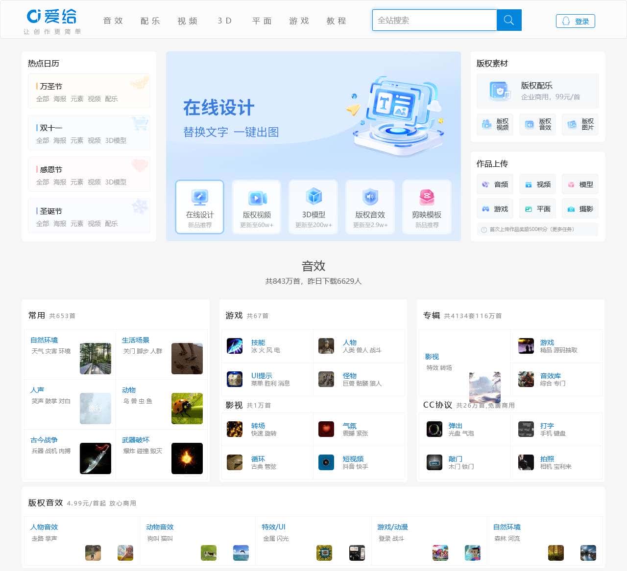Open the 游戏 navigation menu
Viewport: 627px width, 571px height.
299,21
